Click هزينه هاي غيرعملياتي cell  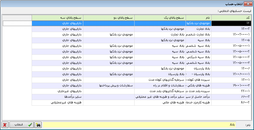tap(57, 102)
